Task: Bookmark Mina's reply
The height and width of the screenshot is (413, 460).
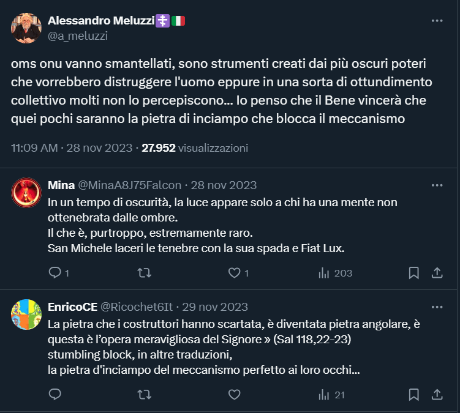Action: (414, 273)
